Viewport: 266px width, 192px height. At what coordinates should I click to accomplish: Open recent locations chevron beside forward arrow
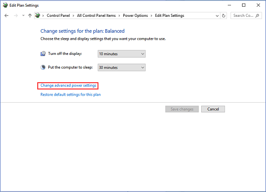coord(23,15)
